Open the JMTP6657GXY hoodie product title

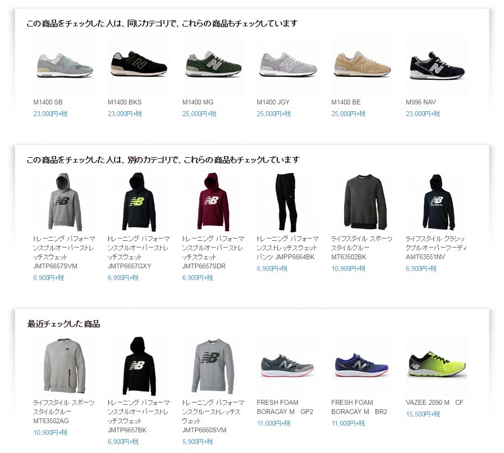pos(139,253)
